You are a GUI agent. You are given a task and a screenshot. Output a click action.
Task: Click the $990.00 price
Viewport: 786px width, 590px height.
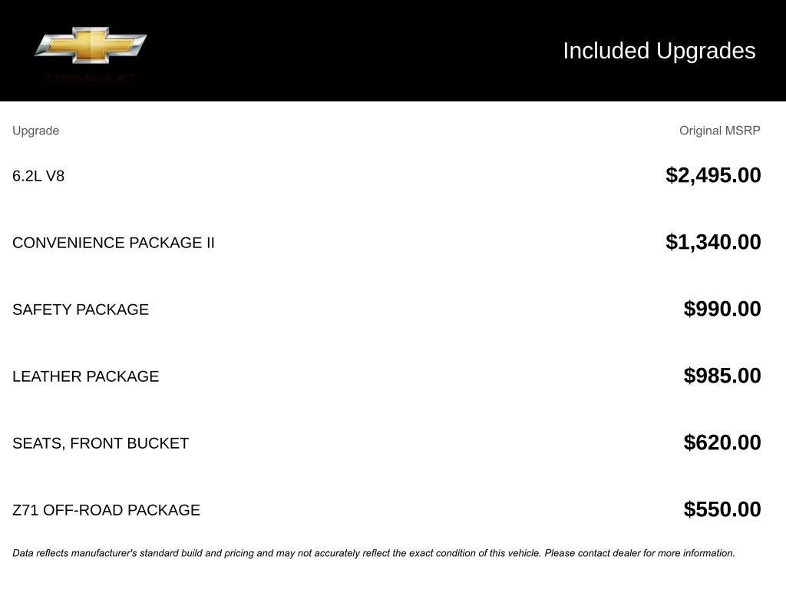coord(722,309)
